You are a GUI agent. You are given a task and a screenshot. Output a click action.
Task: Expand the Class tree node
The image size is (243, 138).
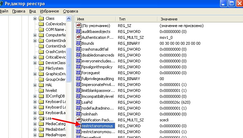35,18
